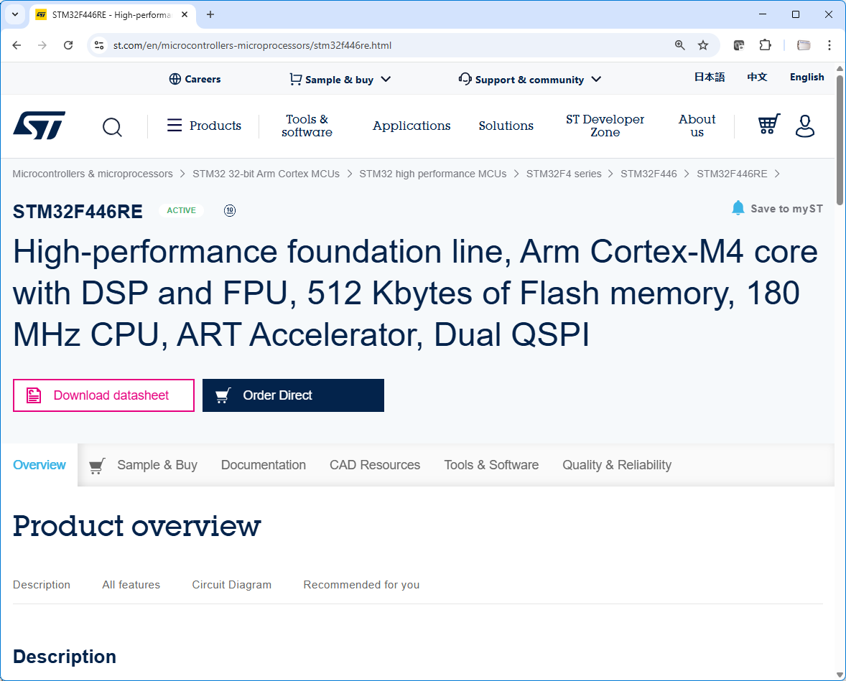Click the Order Direct button
This screenshot has height=681, width=846.
[293, 395]
